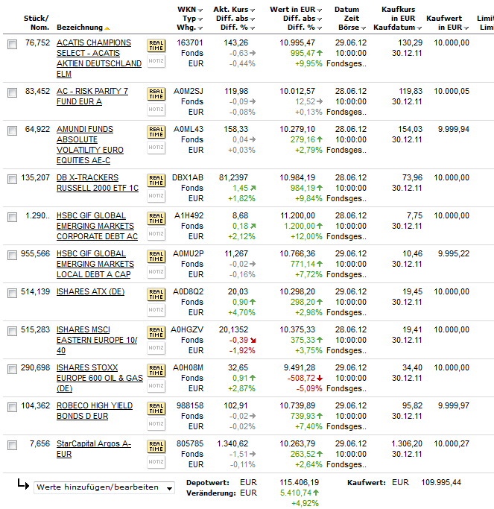Open Real Time quote for AC Risk Parity 7
The height and width of the screenshot is (509, 494).
[156, 94]
